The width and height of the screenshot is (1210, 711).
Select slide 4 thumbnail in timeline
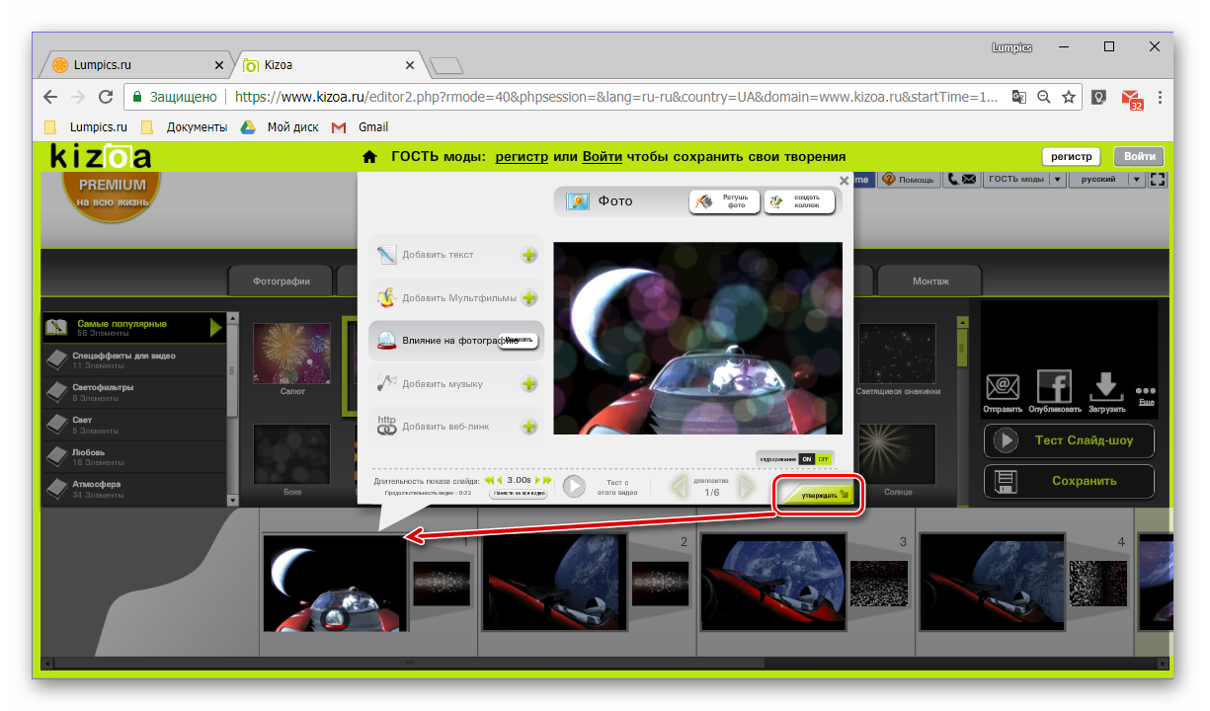[993, 583]
